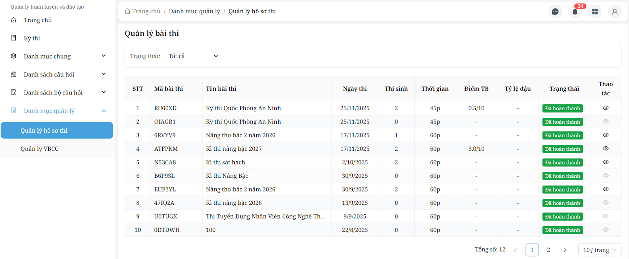Click the home icon in breadcrumb
The height and width of the screenshot is (259, 629).
coord(127,11)
